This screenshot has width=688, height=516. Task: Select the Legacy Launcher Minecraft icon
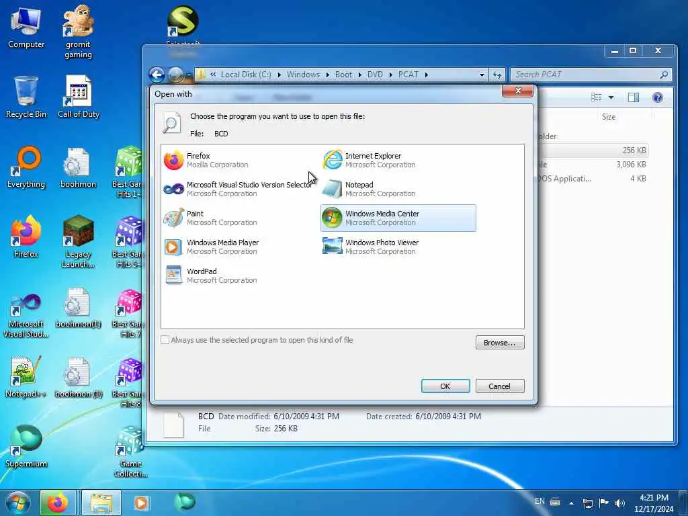78,242
